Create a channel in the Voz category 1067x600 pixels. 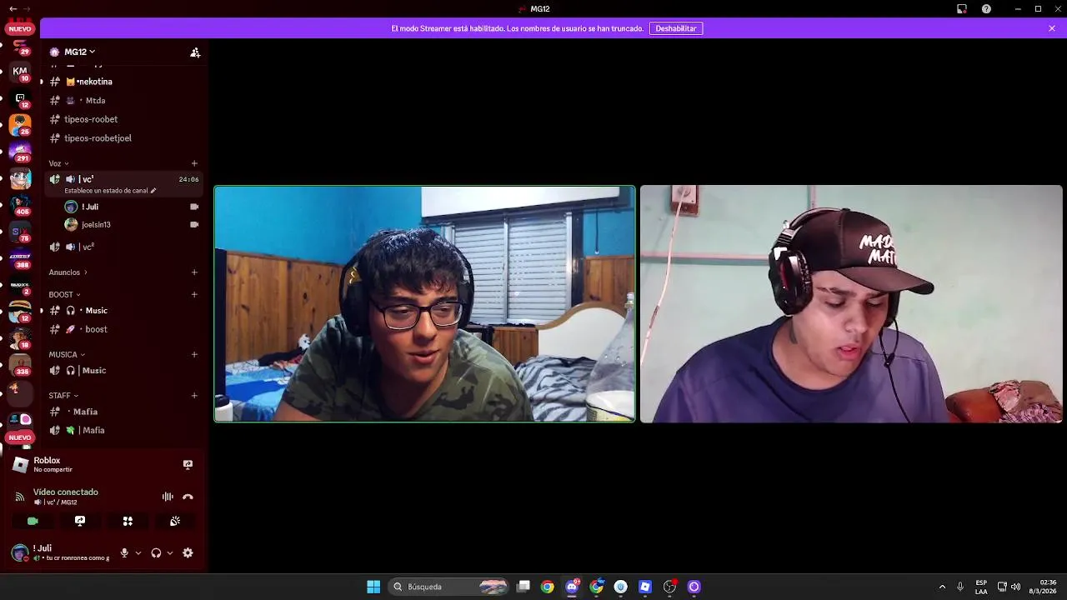click(194, 163)
